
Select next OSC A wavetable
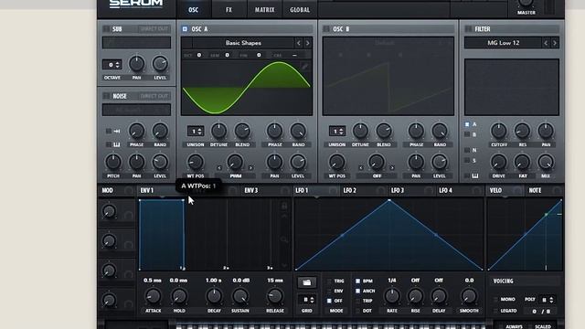tap(307, 43)
